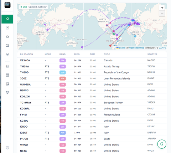Open the Home dashboard in the sidebar
Screen dimensions: 171x153
7,19
